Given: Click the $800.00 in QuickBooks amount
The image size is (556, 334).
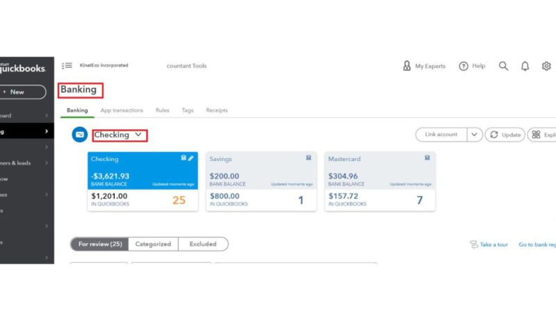Looking at the screenshot, I should point(224,196).
